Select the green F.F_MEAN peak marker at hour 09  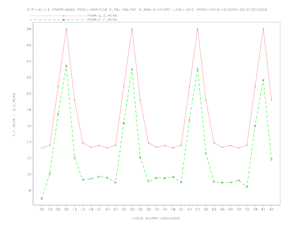[x=66, y=66]
